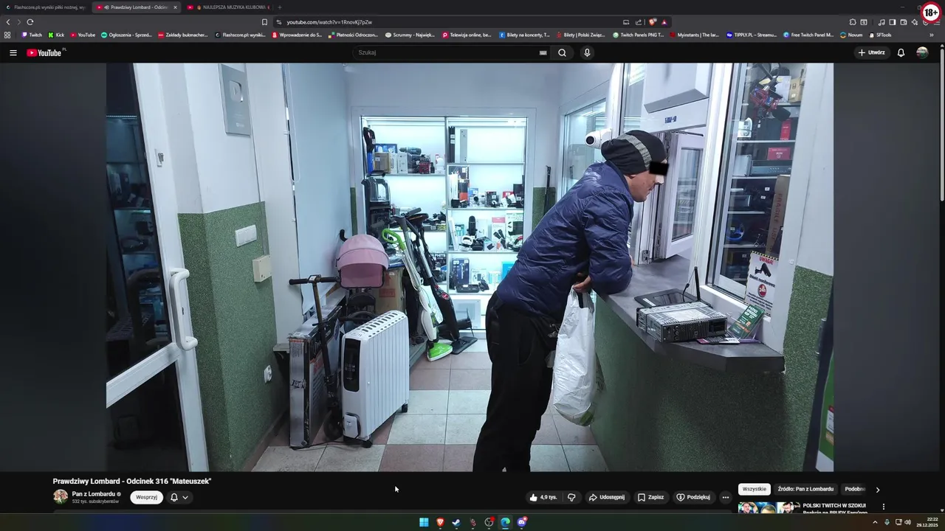Click the magnifier search button

(562, 52)
